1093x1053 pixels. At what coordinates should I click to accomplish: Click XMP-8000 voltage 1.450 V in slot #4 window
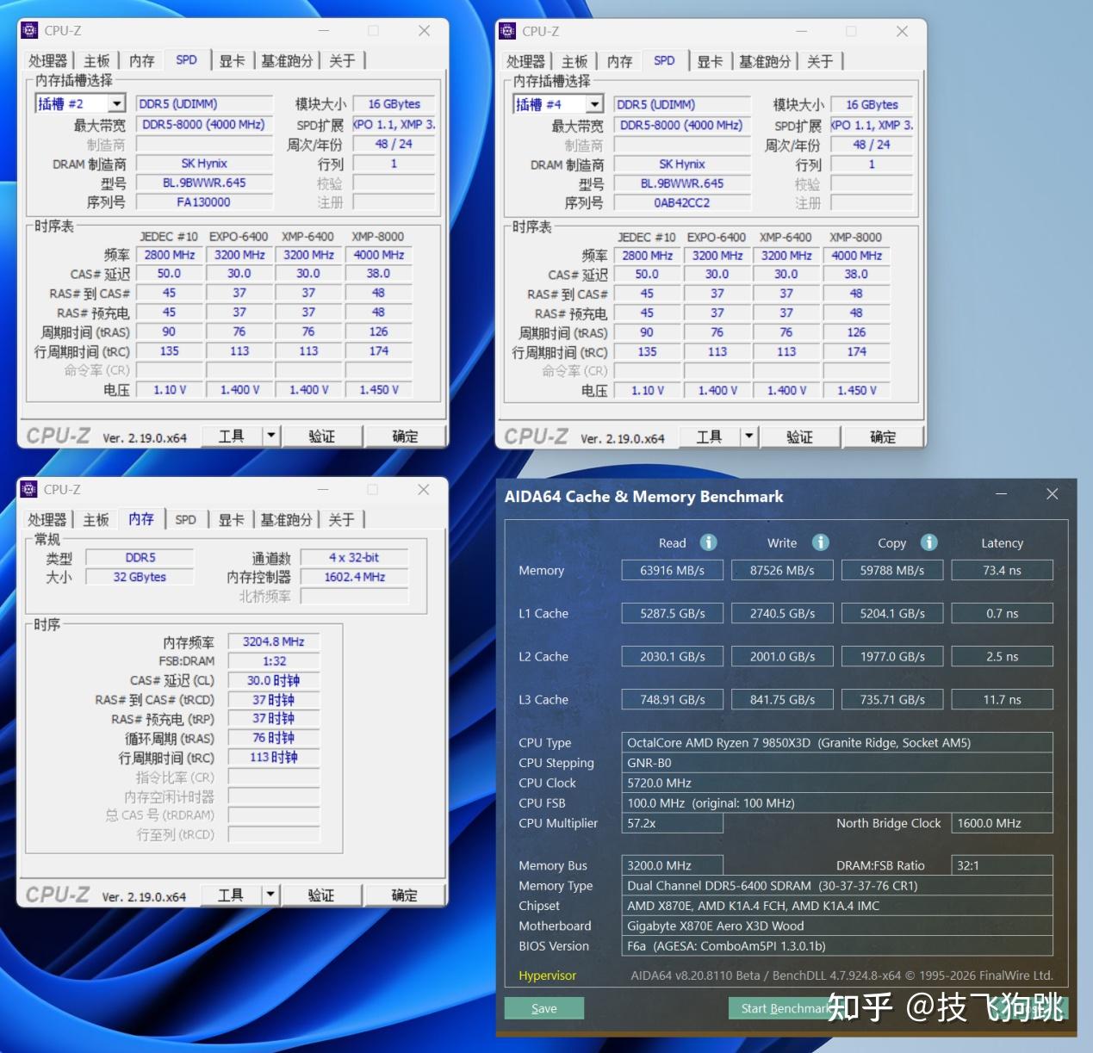pyautogui.click(x=857, y=390)
